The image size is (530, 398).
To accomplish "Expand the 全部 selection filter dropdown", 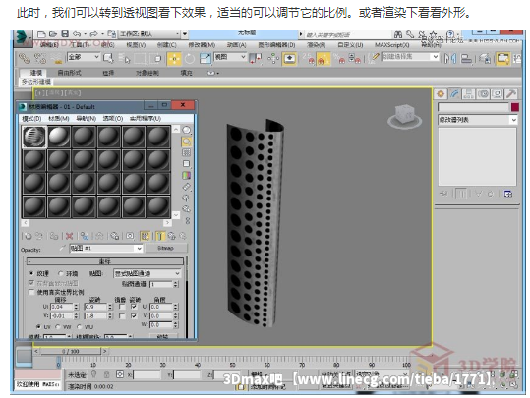I will (84, 57).
